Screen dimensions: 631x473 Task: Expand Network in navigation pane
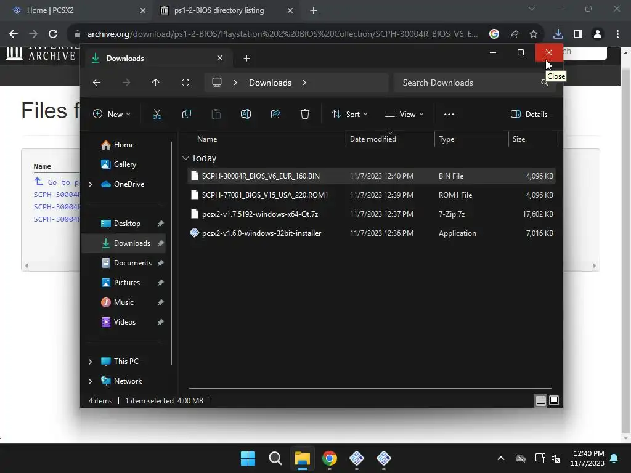(x=90, y=381)
